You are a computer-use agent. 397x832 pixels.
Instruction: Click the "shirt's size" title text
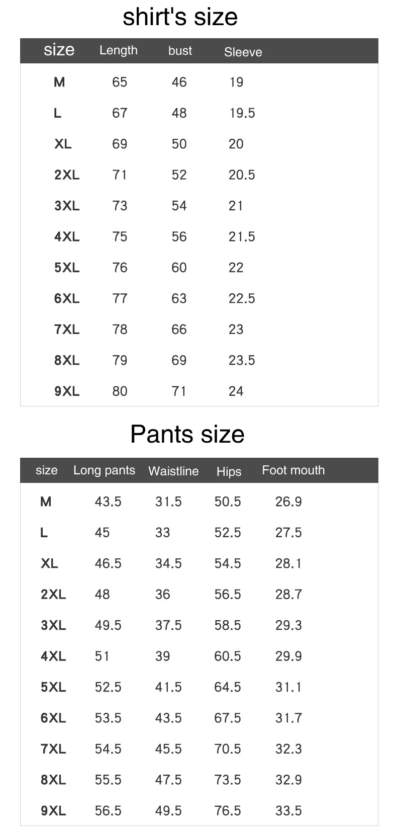(x=180, y=17)
